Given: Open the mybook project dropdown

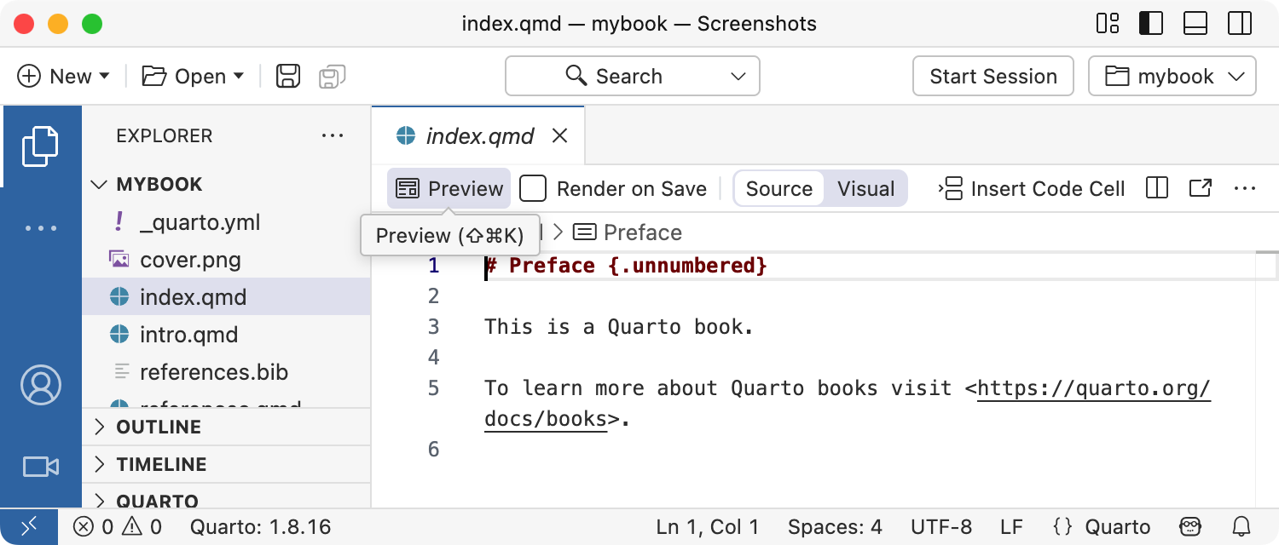Looking at the screenshot, I should [1172, 77].
